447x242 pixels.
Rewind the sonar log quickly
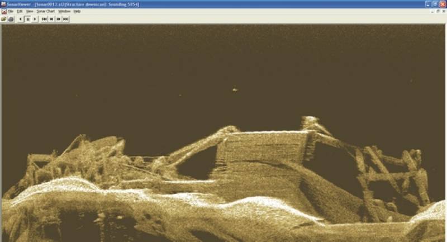[51, 19]
